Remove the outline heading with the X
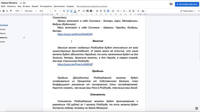Image resolution: width=200 pixels, height=112 pixels. 24,38
